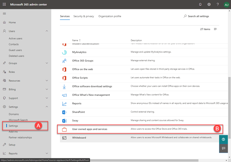Expand the Resources section chevron
This screenshot has width=231, height=162.
[x=47, y=81]
